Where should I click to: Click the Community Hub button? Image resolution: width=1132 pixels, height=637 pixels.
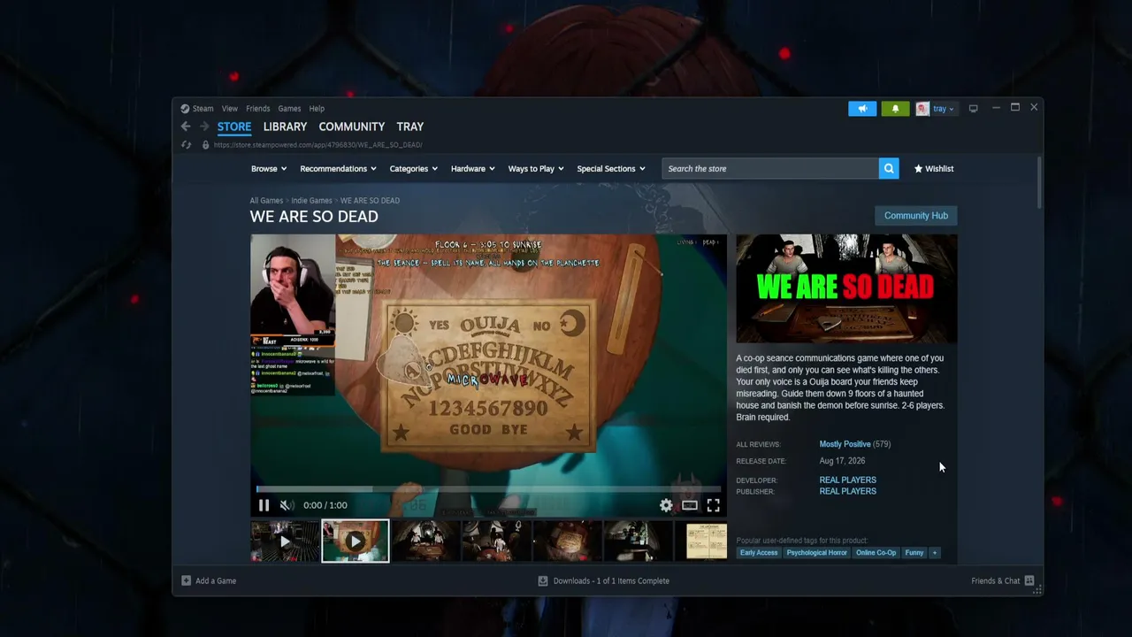pos(916,216)
